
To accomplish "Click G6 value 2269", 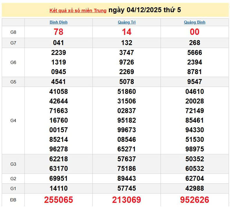I will [126, 72].
